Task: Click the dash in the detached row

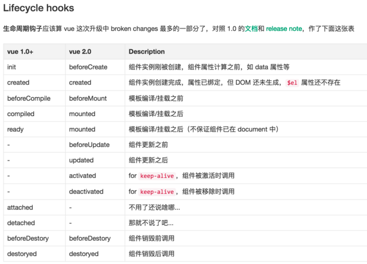Action: click(x=71, y=223)
